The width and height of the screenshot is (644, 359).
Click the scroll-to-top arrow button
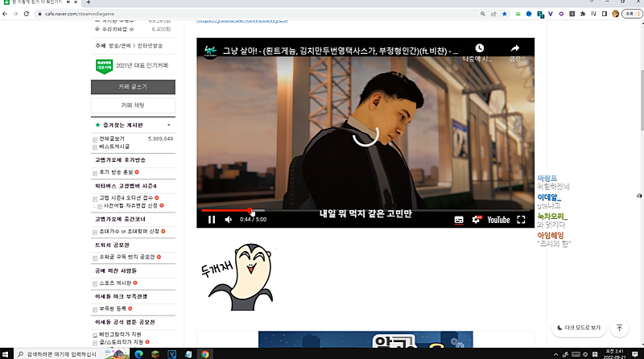click(x=619, y=328)
